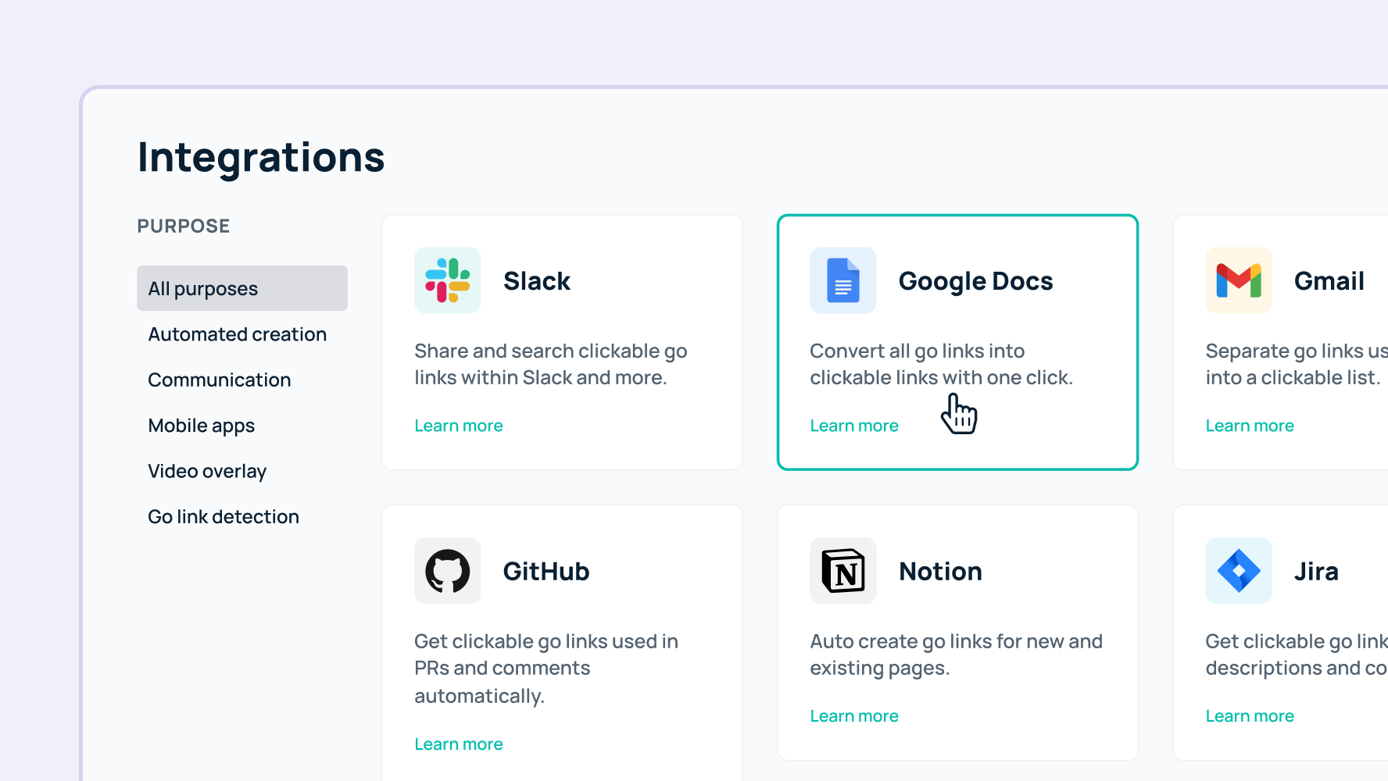This screenshot has height=781, width=1388.
Task: Click the Google Docs icon
Action: tap(842, 280)
